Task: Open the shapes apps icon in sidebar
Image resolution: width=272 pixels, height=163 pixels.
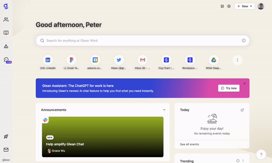Action: tap(6, 46)
